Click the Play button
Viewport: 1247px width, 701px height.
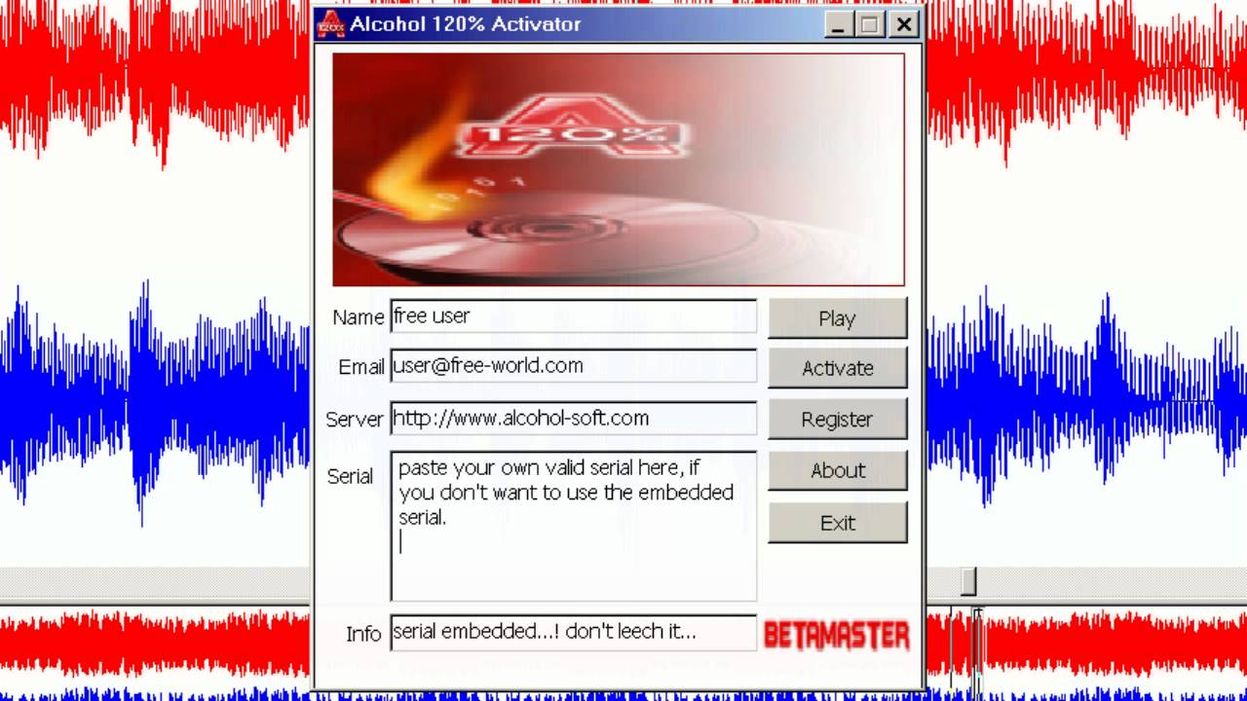coord(837,318)
